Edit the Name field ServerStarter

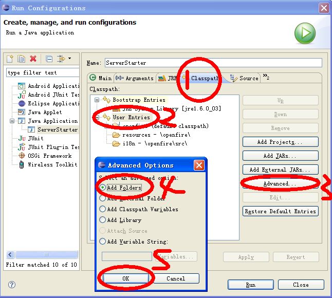(x=213, y=63)
